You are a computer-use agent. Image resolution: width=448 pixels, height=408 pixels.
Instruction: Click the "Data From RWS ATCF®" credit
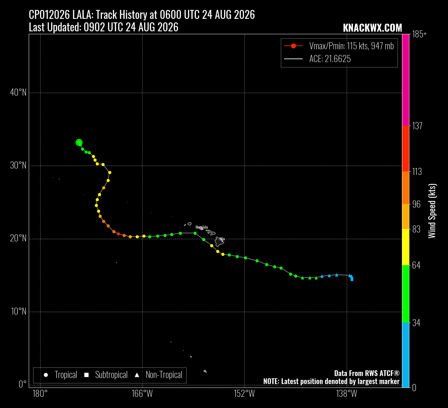[367, 373]
